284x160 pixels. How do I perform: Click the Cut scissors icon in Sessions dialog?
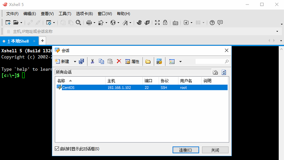[x=92, y=62]
